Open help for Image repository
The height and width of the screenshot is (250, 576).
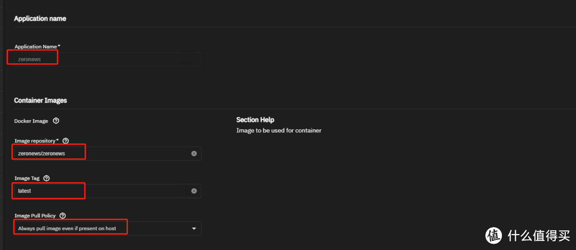click(x=66, y=141)
